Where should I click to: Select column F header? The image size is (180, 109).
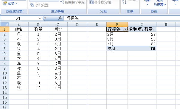click(117, 24)
